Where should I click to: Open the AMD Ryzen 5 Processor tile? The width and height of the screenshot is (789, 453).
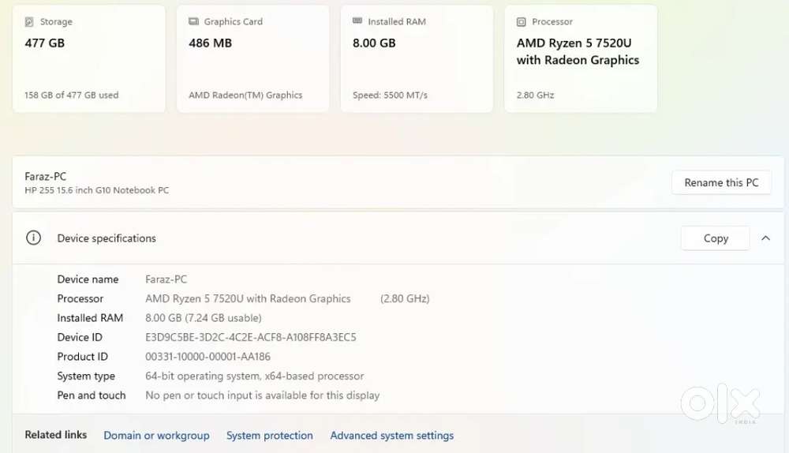[581, 58]
